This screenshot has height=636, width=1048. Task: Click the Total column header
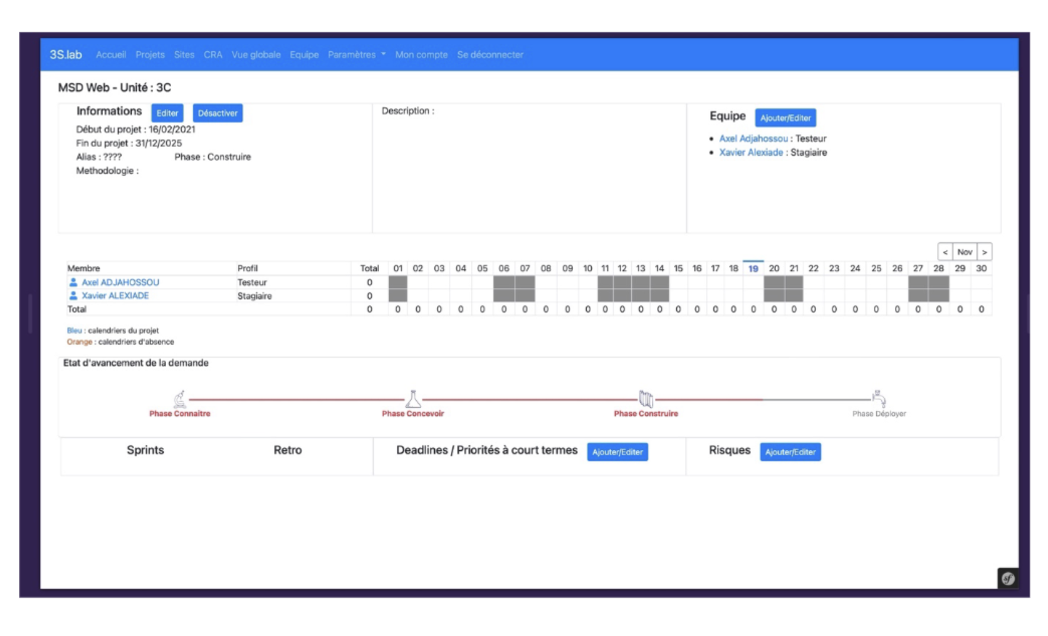coord(370,268)
